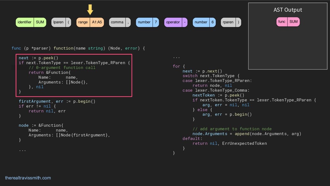
Task: Click the 'node := &Function{' line
Action: coord(41,125)
